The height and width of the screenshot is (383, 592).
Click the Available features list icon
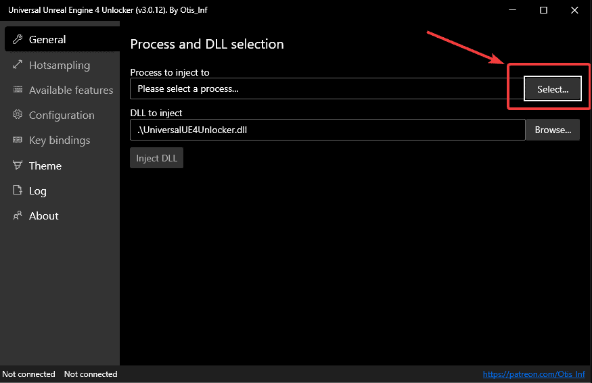[x=17, y=90]
